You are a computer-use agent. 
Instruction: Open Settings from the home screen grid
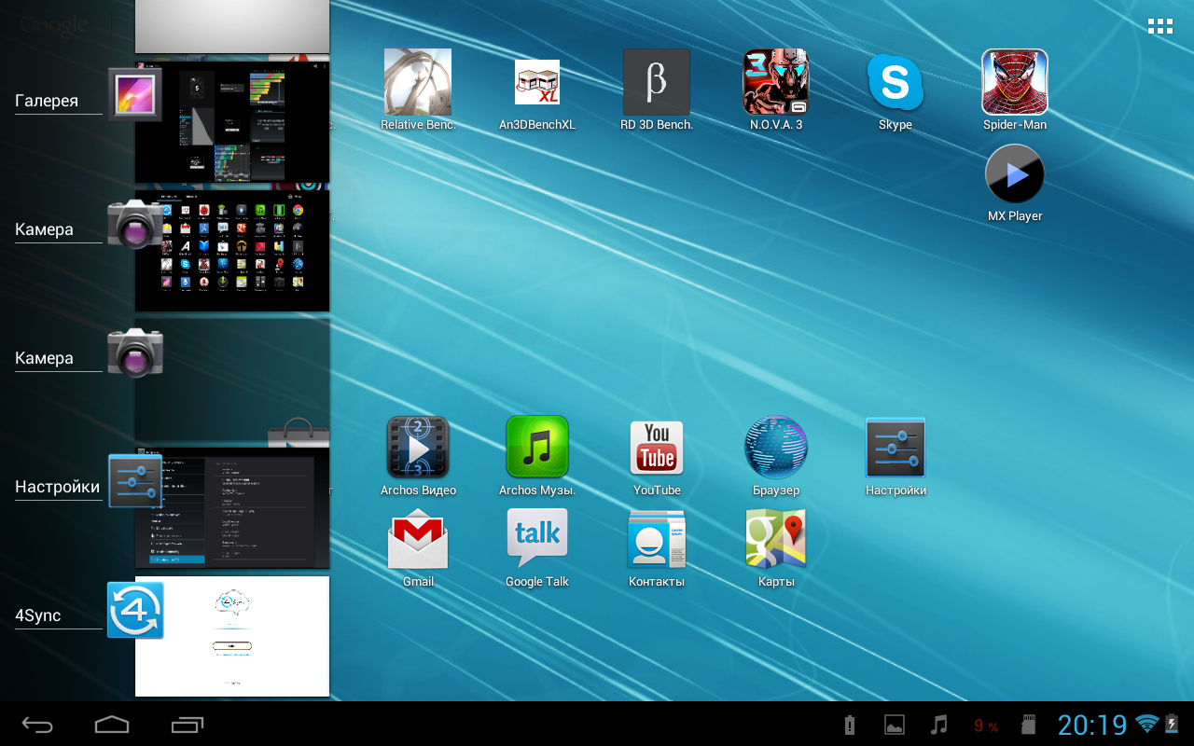click(895, 455)
